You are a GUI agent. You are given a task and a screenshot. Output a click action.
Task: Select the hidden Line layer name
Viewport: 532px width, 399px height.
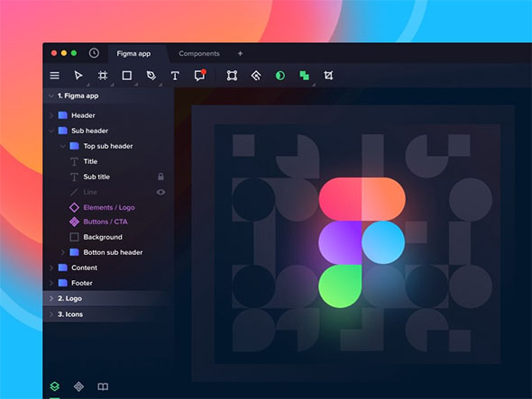[x=90, y=192]
